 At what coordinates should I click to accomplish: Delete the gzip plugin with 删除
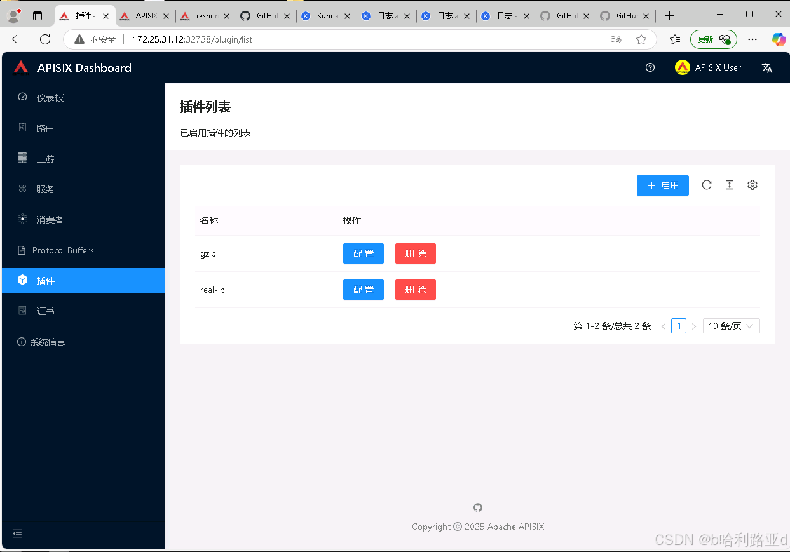415,253
